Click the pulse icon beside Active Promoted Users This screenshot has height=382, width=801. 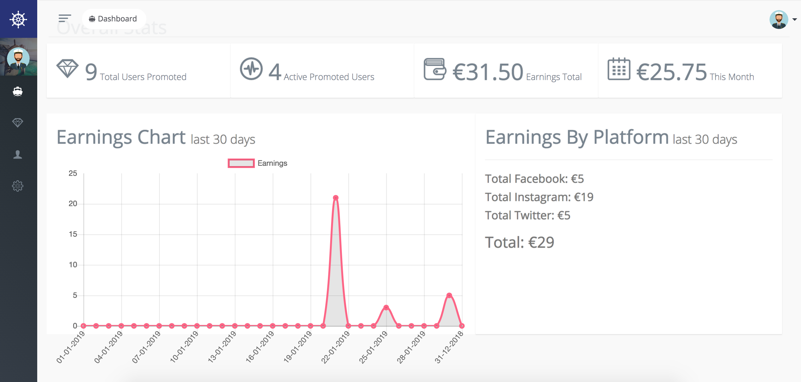pyautogui.click(x=251, y=69)
